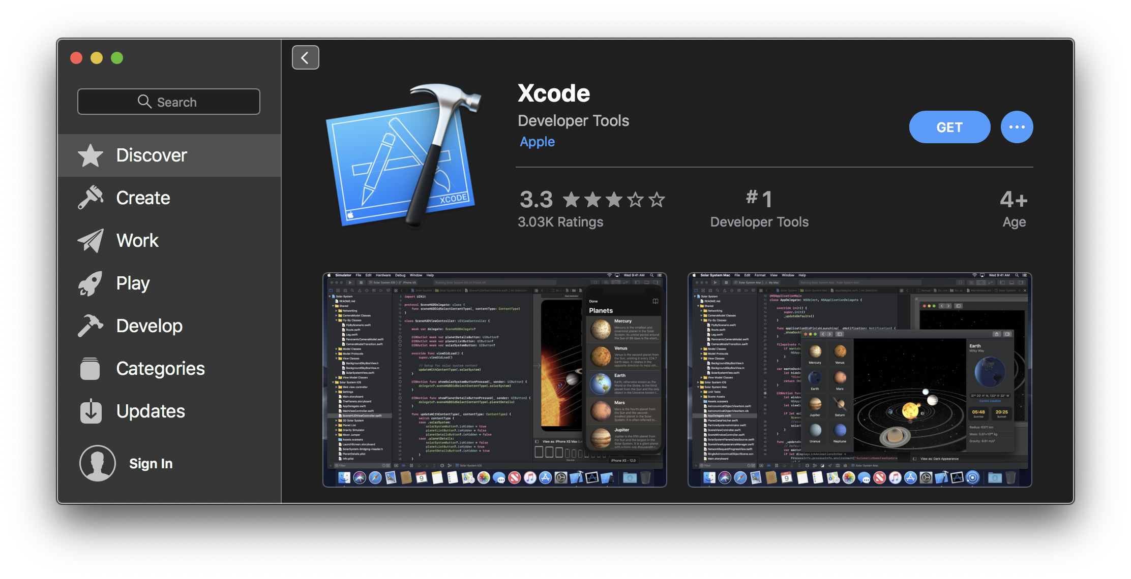Open Work via the paper airplane icon

click(x=91, y=240)
